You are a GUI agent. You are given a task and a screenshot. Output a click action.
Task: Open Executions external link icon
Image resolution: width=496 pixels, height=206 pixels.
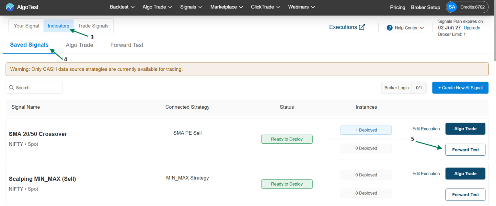click(362, 27)
